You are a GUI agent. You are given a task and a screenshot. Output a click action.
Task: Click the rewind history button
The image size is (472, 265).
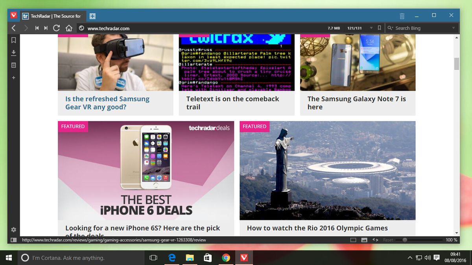pyautogui.click(x=37, y=28)
